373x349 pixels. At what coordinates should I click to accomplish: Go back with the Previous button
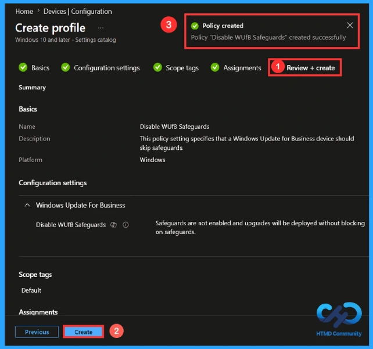pyautogui.click(x=37, y=332)
